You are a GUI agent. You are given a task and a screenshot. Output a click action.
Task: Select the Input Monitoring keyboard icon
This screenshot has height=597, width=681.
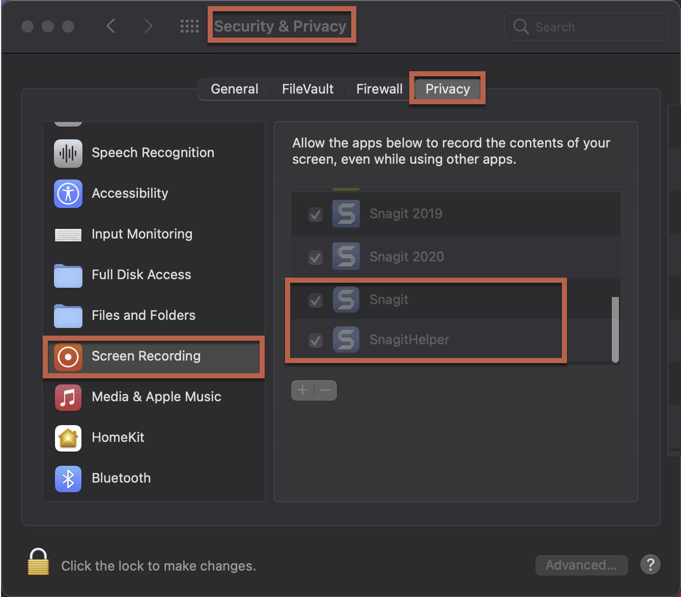tap(68, 234)
